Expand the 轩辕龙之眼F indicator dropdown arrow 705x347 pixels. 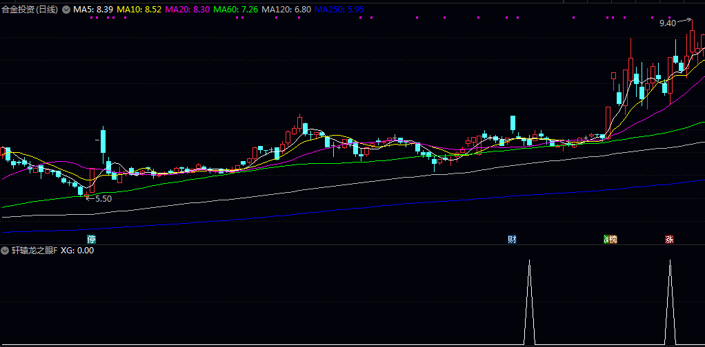pyautogui.click(x=6, y=251)
